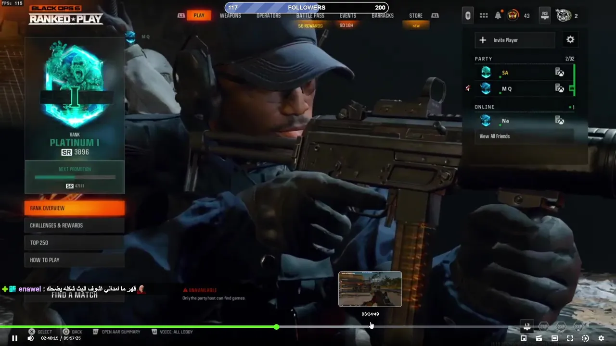Open video player settings gear
The image size is (616, 346).
coord(601,338)
